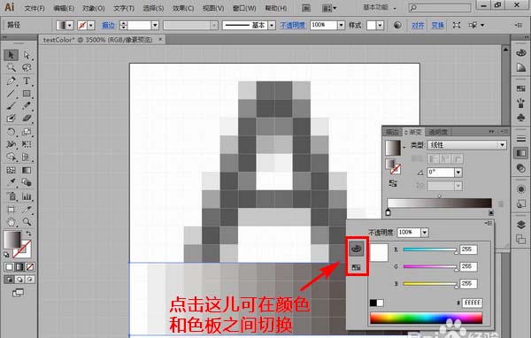Open the gradient angle dropdown

pyautogui.click(x=458, y=173)
